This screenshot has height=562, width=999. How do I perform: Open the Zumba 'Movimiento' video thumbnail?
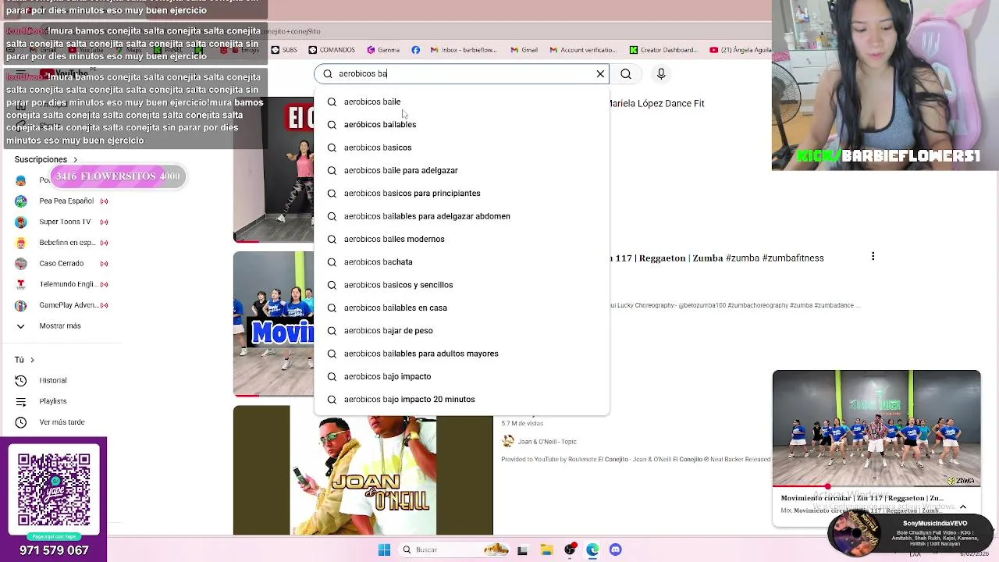click(x=273, y=324)
